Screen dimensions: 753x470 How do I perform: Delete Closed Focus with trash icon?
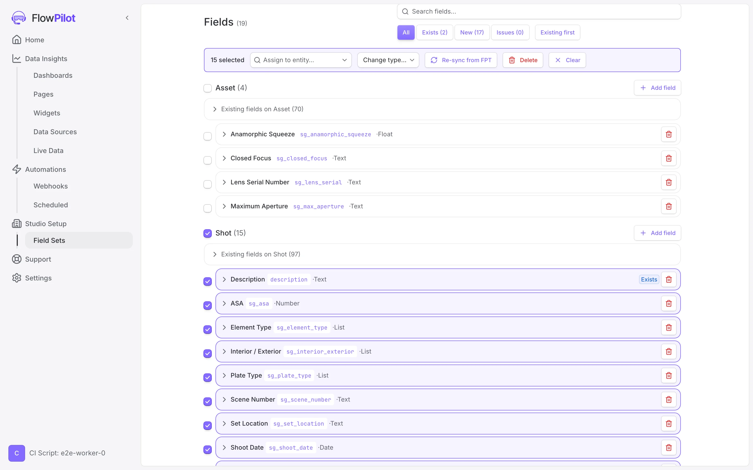tap(669, 158)
